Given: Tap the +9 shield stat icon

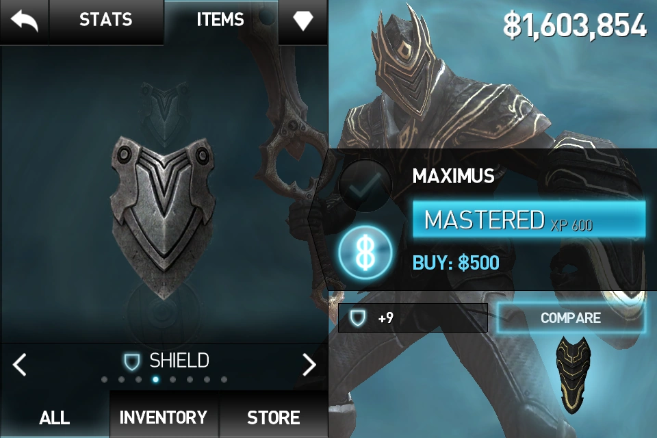Looking at the screenshot, I should tap(357, 318).
